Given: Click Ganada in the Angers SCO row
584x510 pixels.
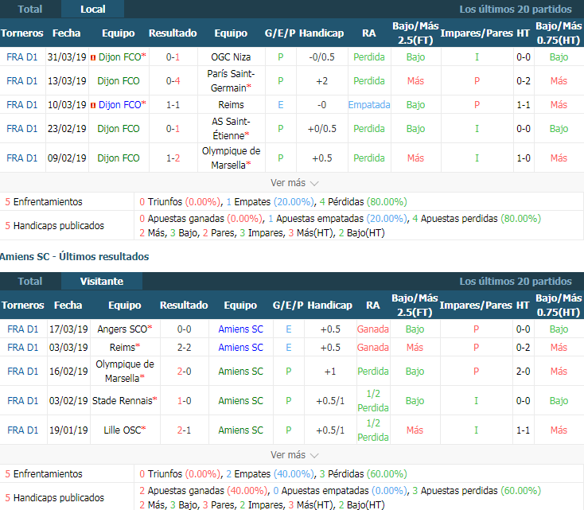Looking at the screenshot, I should (373, 329).
